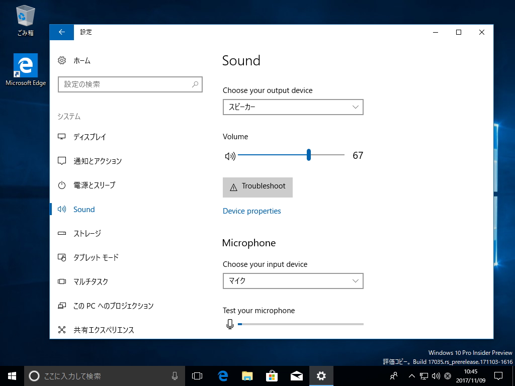The image size is (515, 386).
Task: Select タブレット モード in the sidebar
Action: pyautogui.click(x=96, y=257)
